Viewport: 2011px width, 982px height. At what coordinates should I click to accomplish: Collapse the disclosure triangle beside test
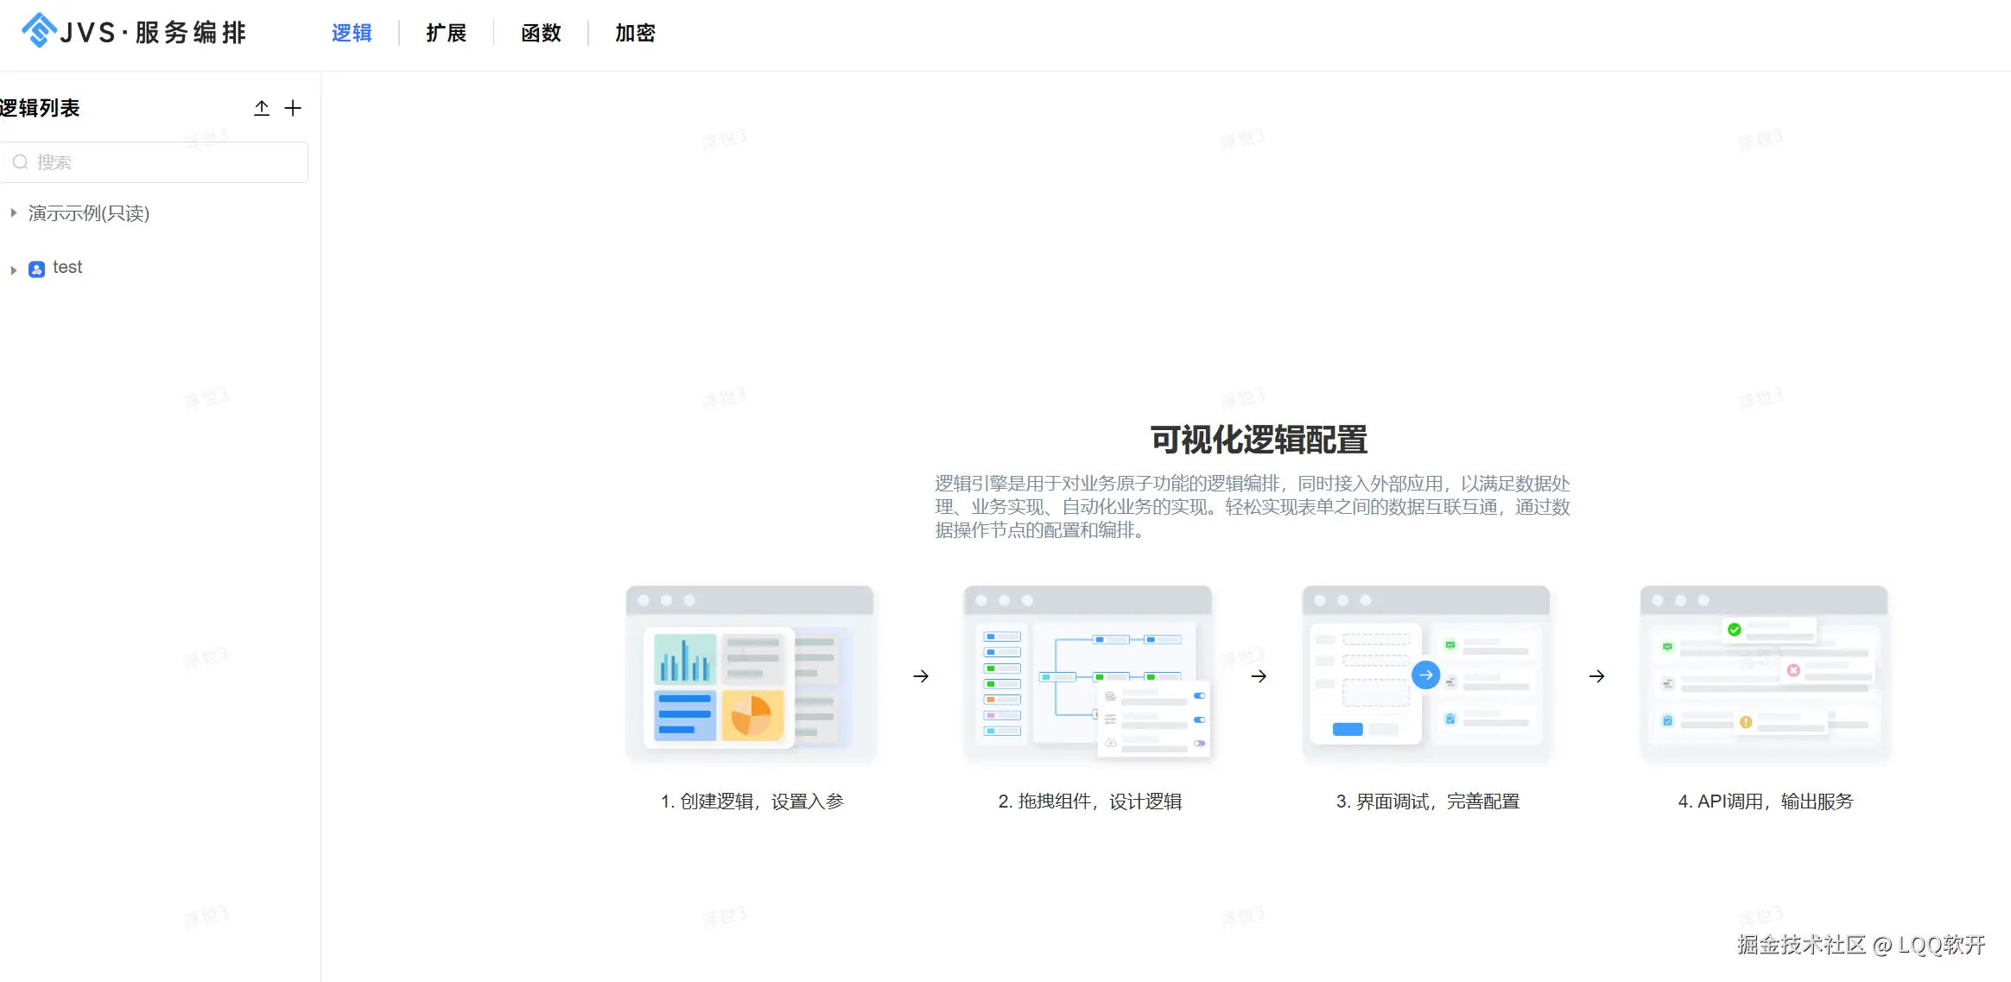coord(13,269)
